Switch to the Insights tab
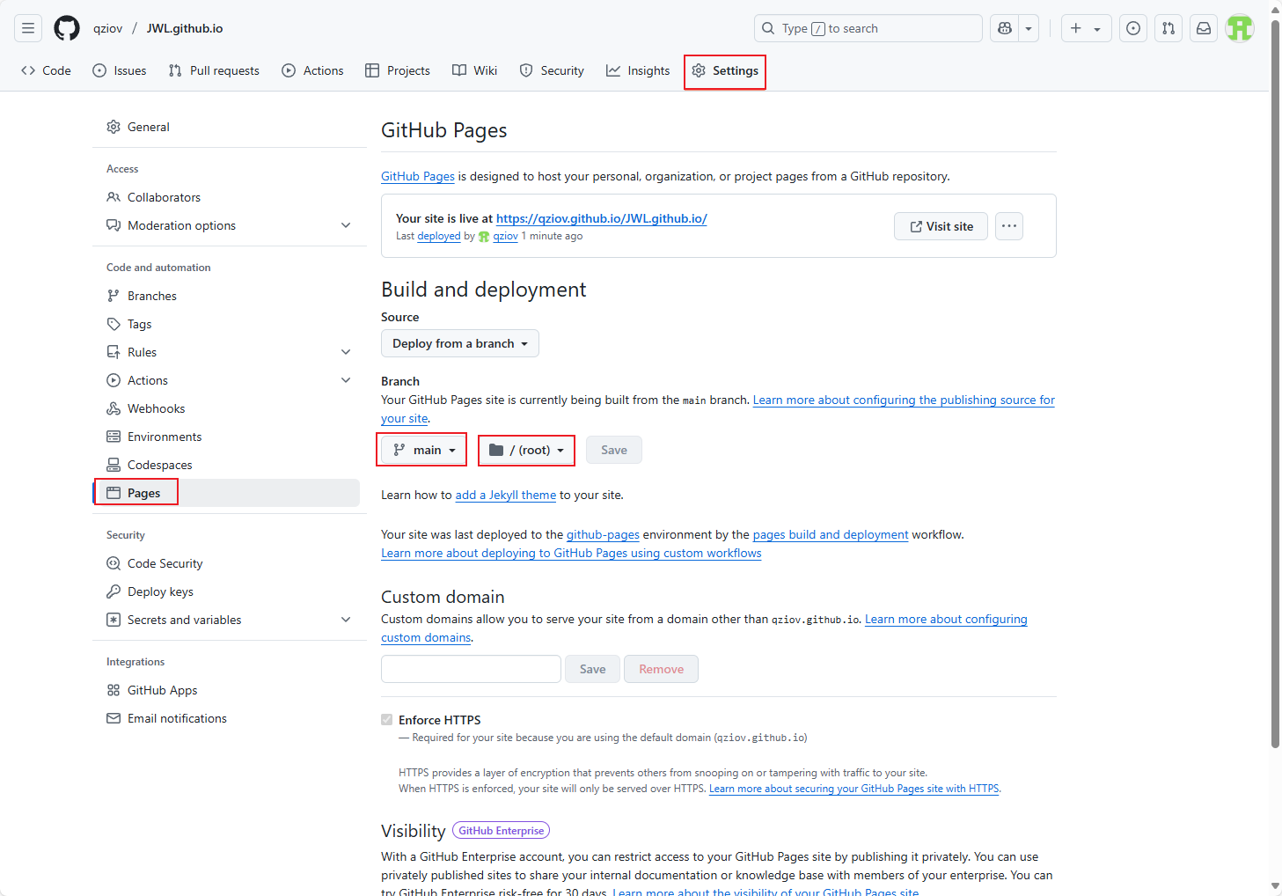This screenshot has width=1282, height=896. [638, 70]
